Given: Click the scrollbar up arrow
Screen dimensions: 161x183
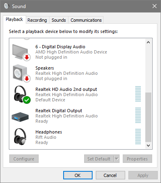Looking at the screenshot, I should [148, 42].
